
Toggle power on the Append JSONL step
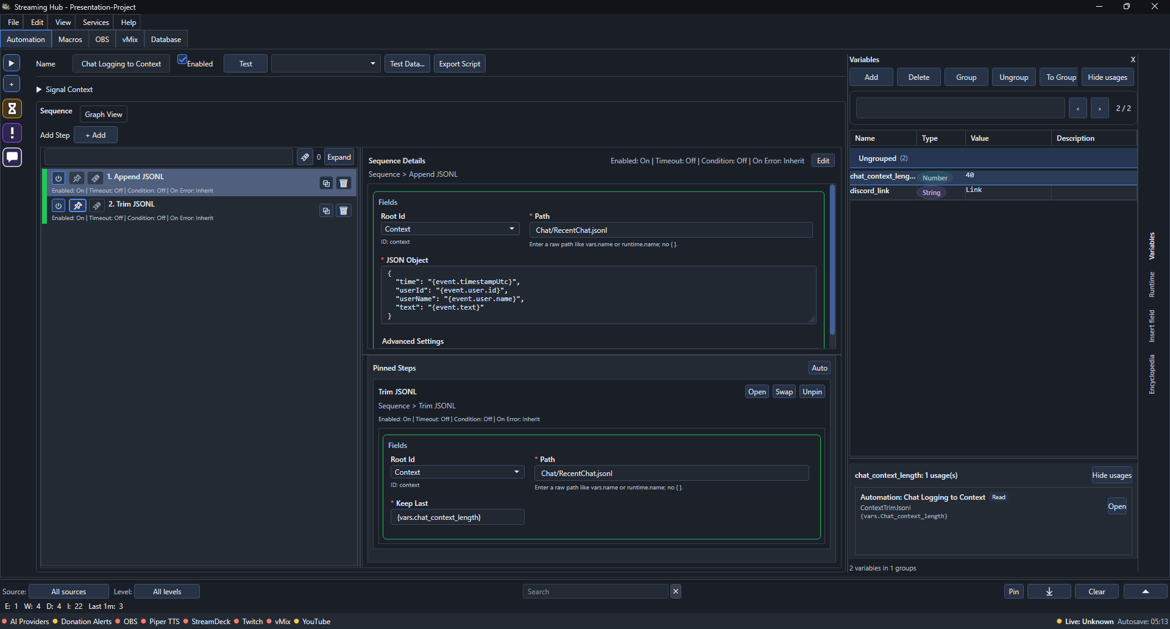(x=58, y=178)
